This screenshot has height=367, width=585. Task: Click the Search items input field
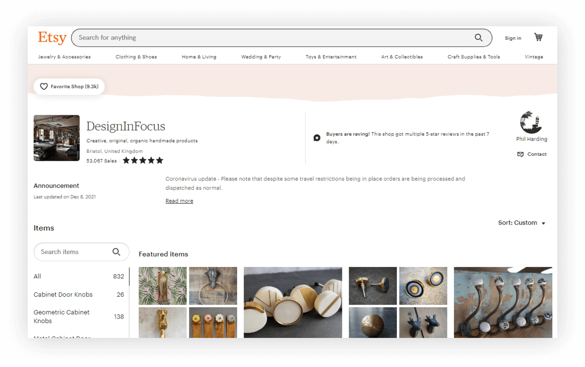click(69, 252)
